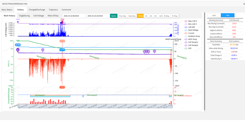Screen dimensions: 245x121
Task: Switch summary view to Grid
Action: (214, 15)
